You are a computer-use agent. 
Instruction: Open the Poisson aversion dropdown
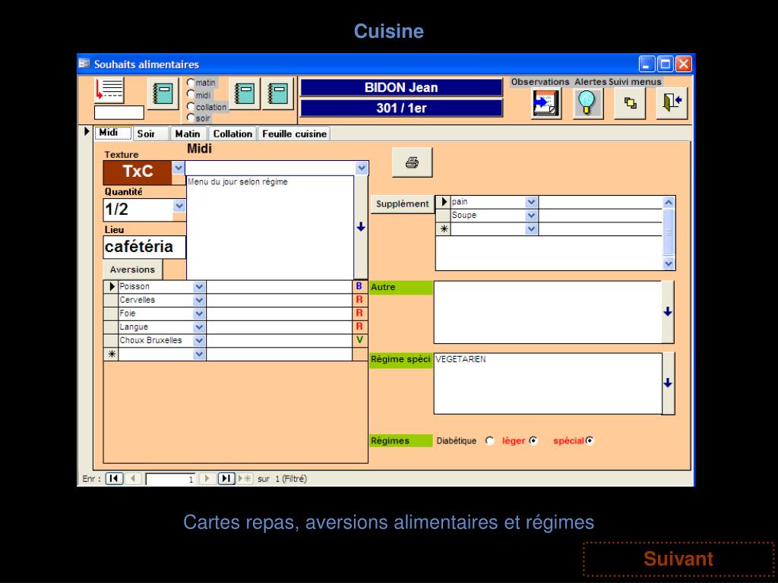[199, 286]
